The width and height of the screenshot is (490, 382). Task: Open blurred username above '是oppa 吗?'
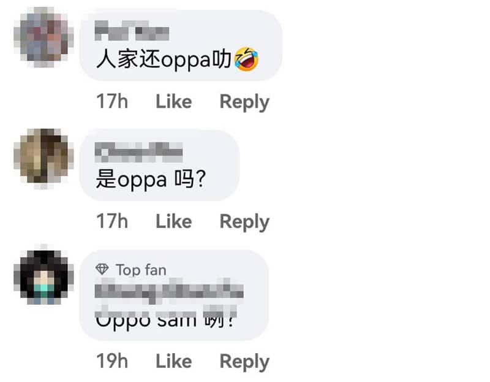click(x=139, y=152)
